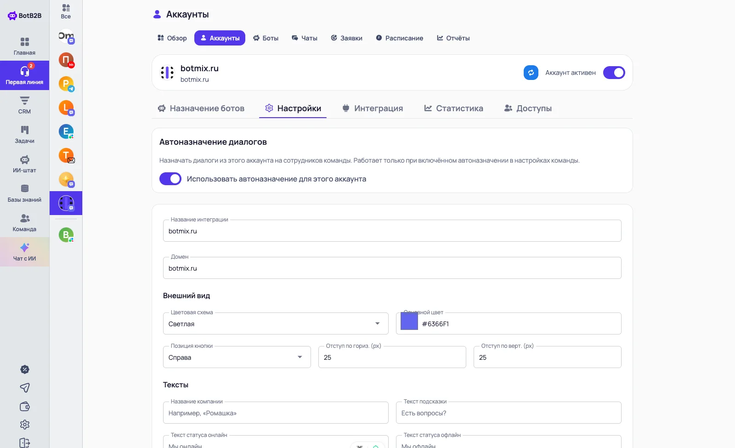The image size is (735, 448).
Task: Go to the CRM funnel section
Action: pyautogui.click(x=24, y=105)
